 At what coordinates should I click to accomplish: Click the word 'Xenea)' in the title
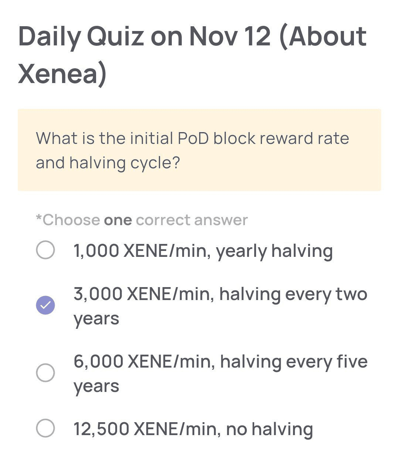click(62, 73)
